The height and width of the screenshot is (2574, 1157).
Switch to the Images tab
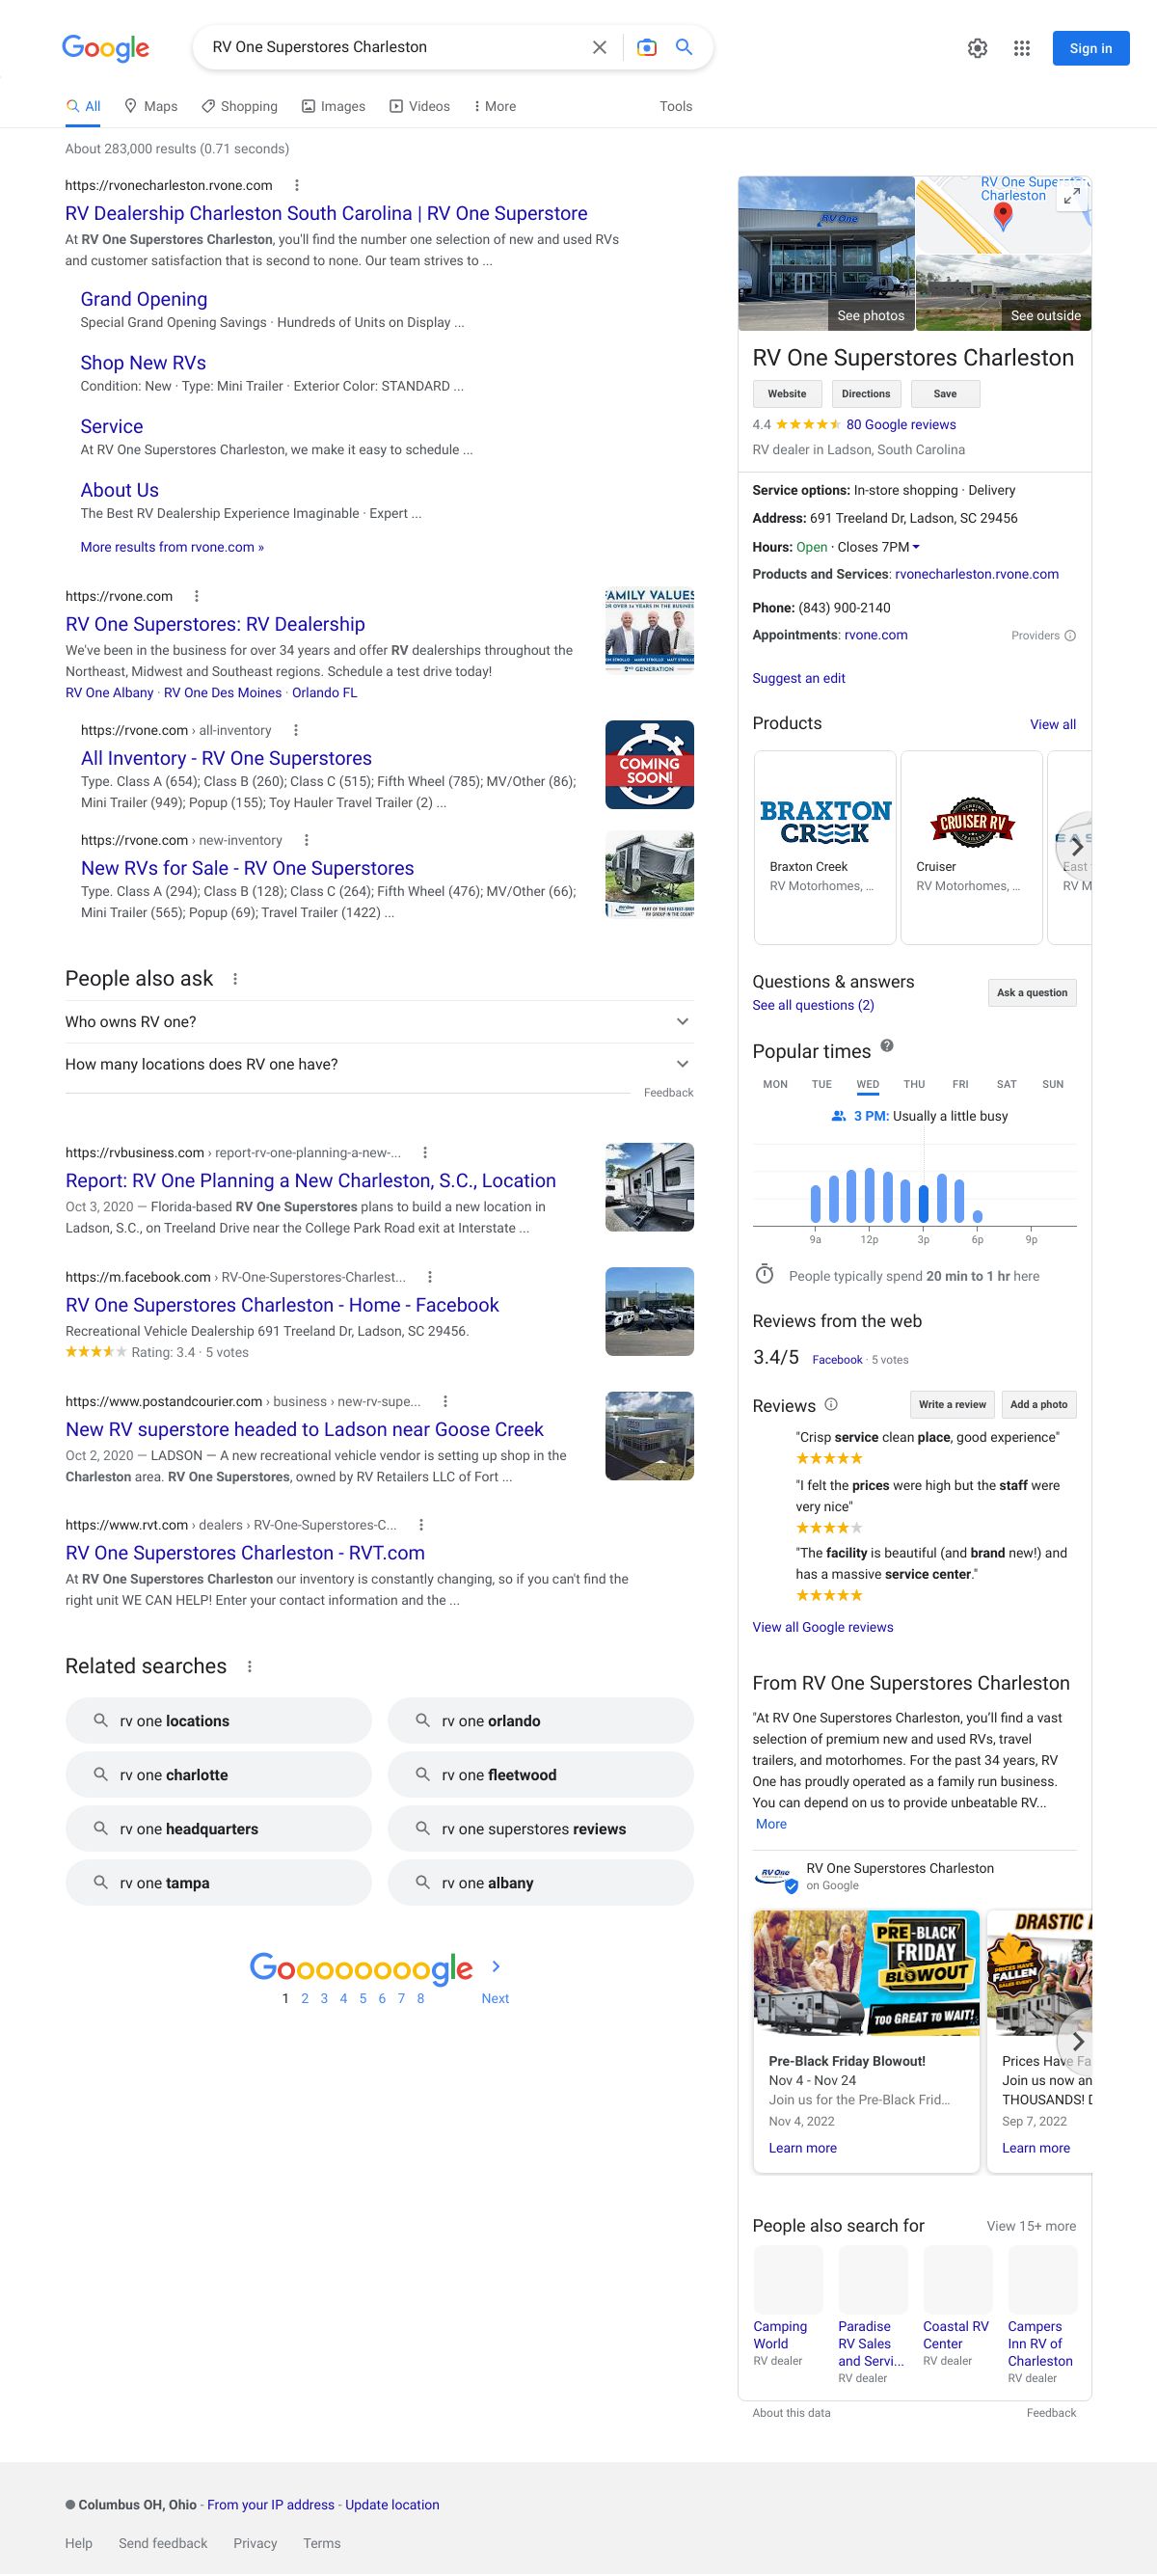(334, 106)
